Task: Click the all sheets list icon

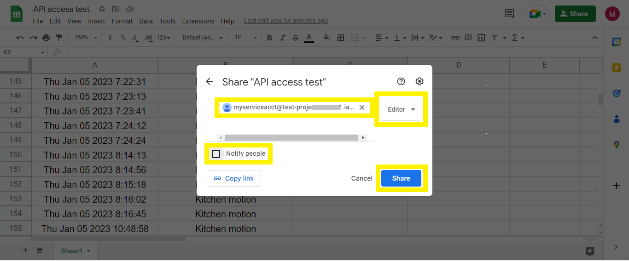Action: click(40, 250)
